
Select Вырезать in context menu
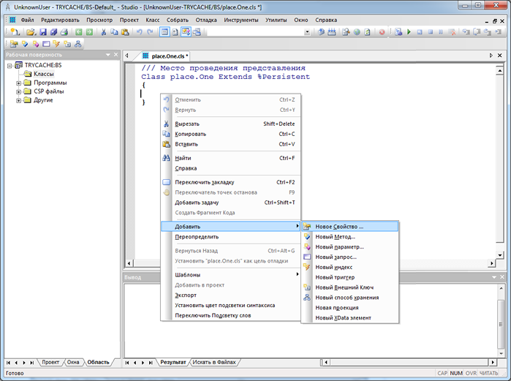[x=231, y=124]
